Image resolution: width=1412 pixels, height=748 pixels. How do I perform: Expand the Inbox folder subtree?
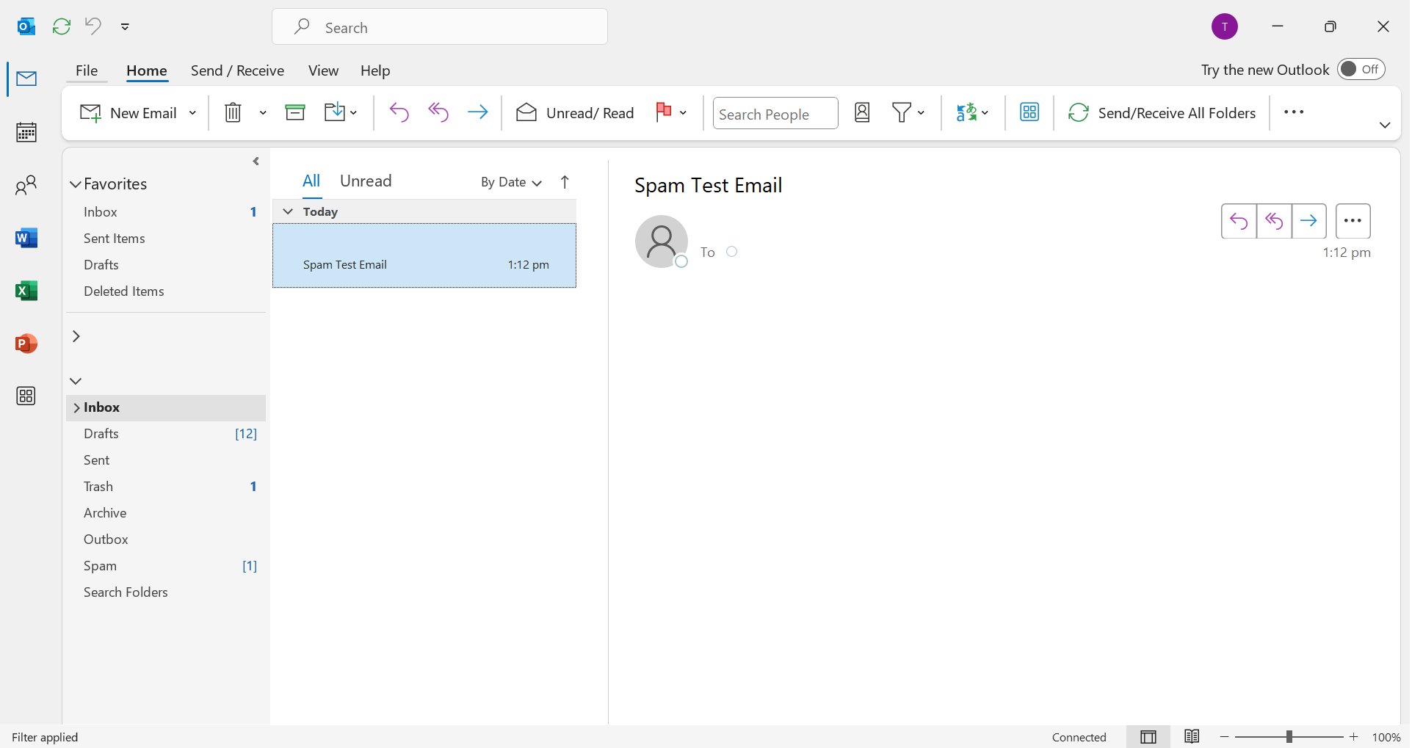pos(76,408)
